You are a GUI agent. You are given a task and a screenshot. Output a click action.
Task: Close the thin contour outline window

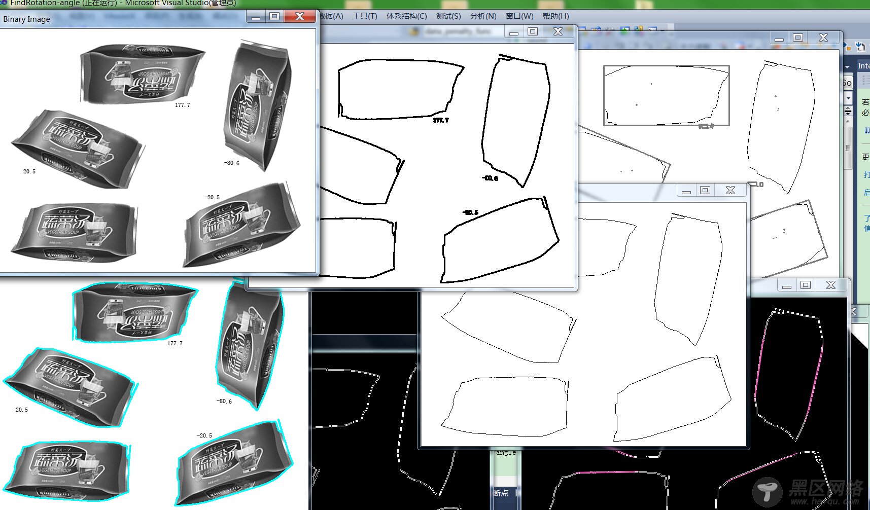click(730, 190)
